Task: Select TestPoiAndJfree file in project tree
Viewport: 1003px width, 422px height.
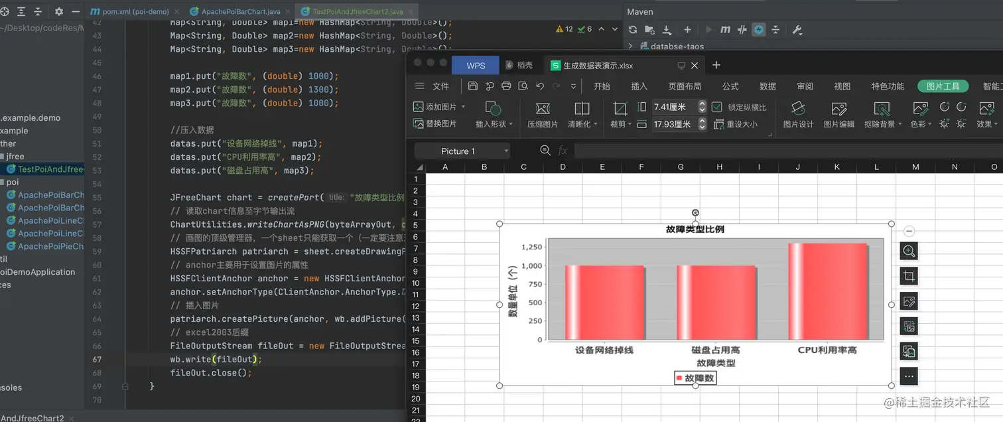Action: tap(45, 169)
